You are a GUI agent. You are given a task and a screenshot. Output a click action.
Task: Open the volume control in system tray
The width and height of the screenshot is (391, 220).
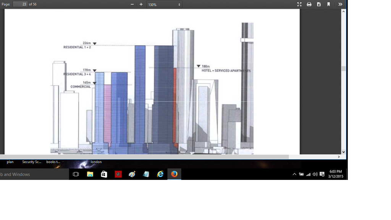click(315, 174)
